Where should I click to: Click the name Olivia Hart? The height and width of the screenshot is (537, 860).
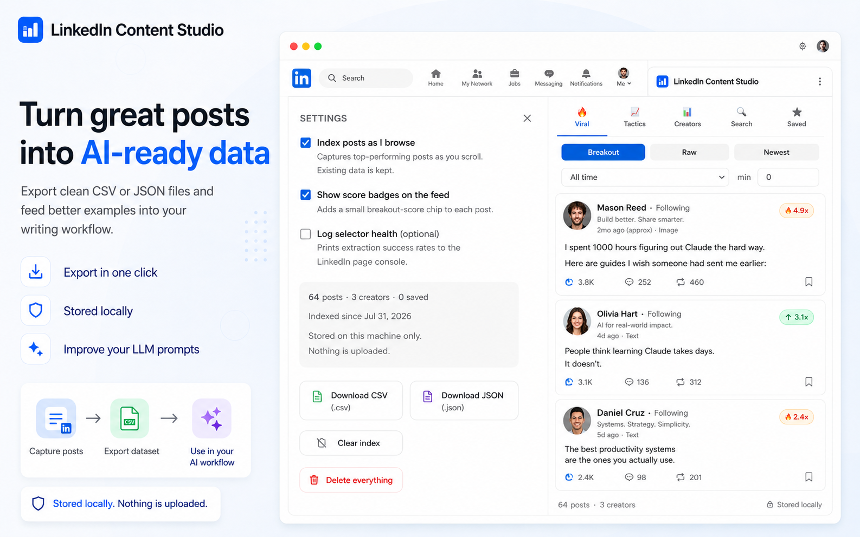[x=617, y=313]
